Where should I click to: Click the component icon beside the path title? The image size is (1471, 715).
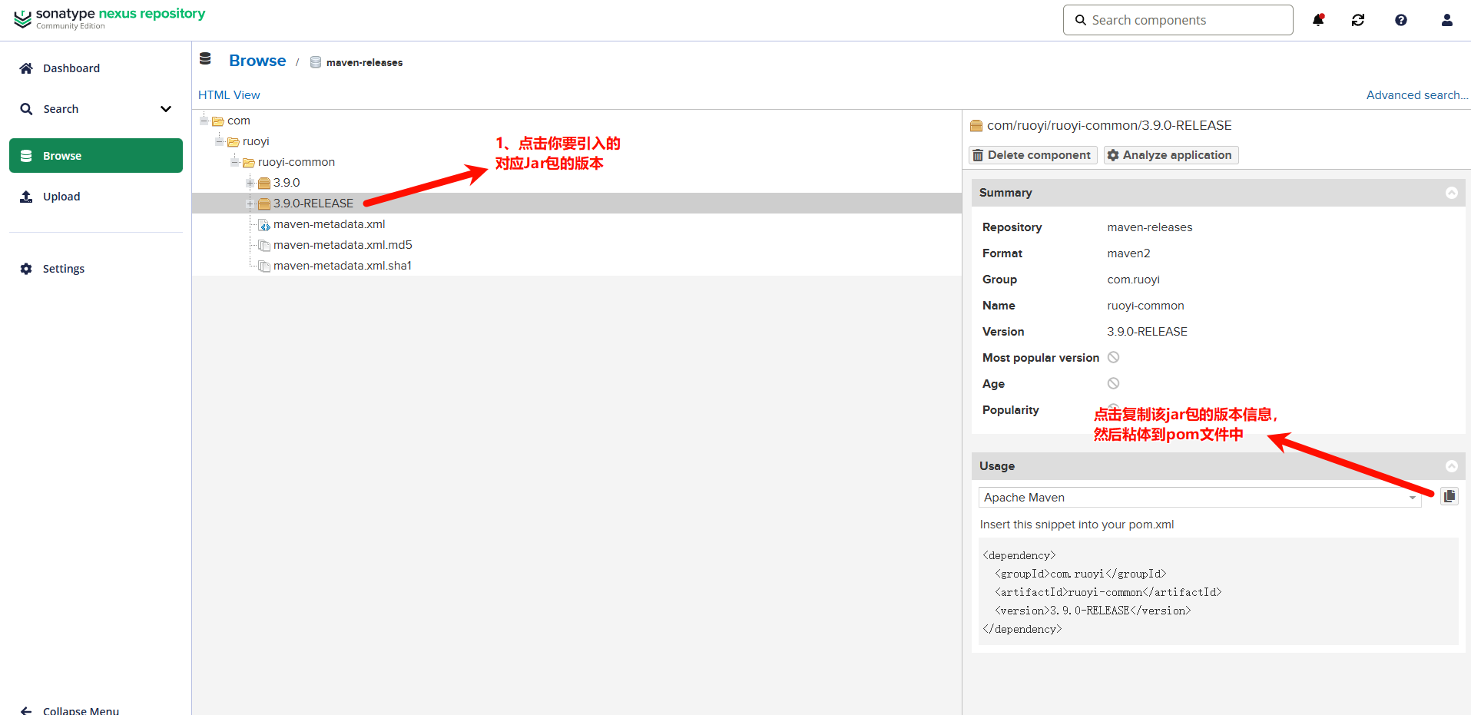coord(976,125)
